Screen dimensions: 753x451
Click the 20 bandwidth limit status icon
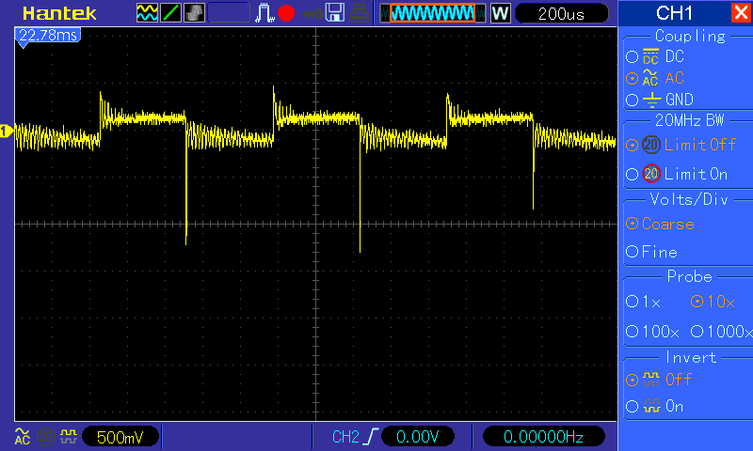tap(45, 437)
